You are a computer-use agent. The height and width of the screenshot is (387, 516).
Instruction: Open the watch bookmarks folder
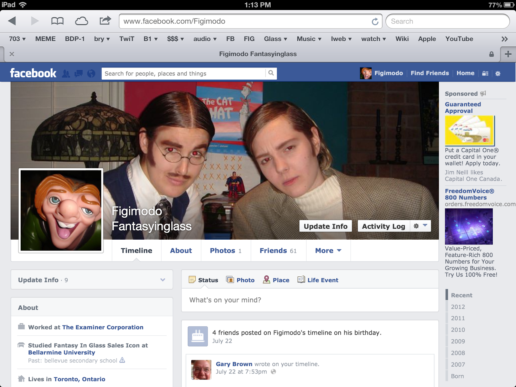tap(373, 39)
